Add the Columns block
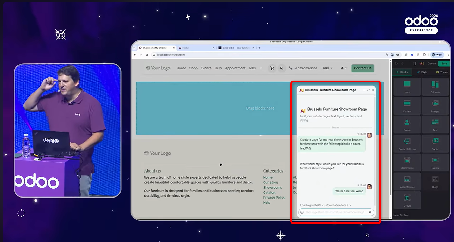454x242 pixels. point(435,87)
